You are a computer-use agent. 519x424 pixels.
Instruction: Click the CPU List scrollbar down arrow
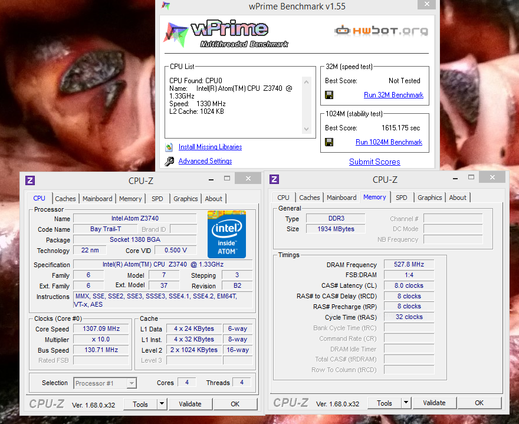(x=307, y=129)
